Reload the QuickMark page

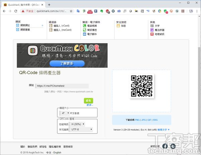16,11
